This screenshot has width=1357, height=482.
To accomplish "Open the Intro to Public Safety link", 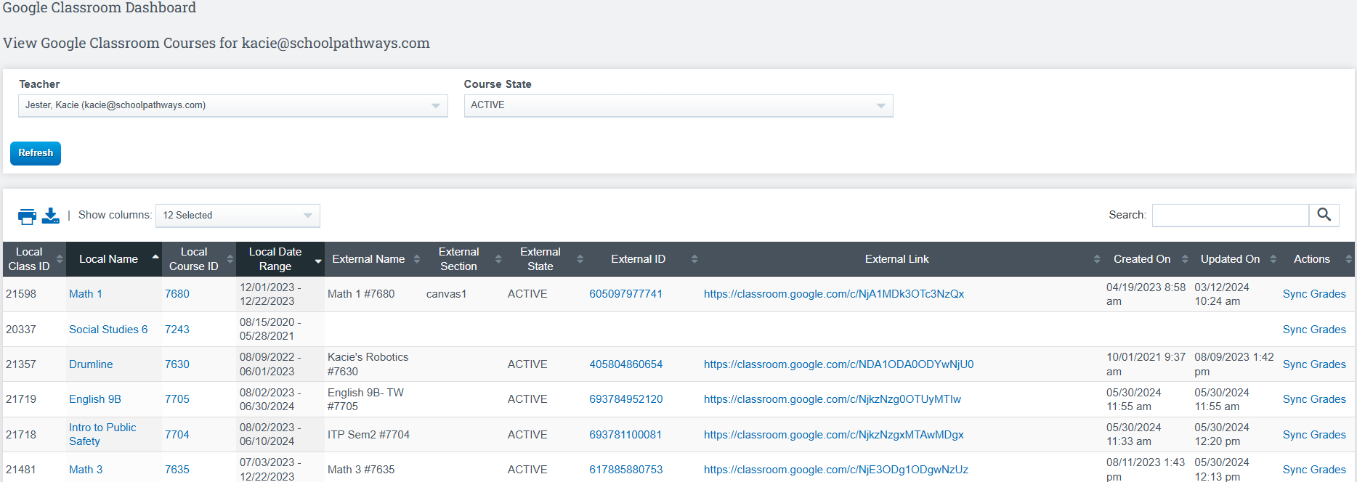I will point(102,434).
